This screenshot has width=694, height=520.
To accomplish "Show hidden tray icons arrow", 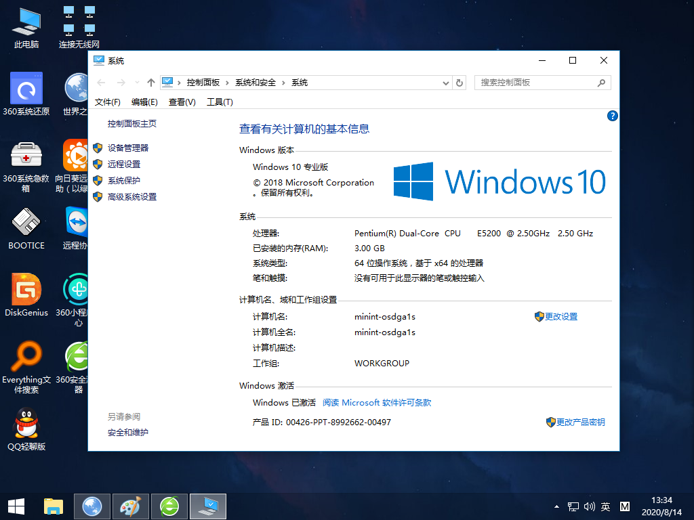I will click(x=556, y=506).
